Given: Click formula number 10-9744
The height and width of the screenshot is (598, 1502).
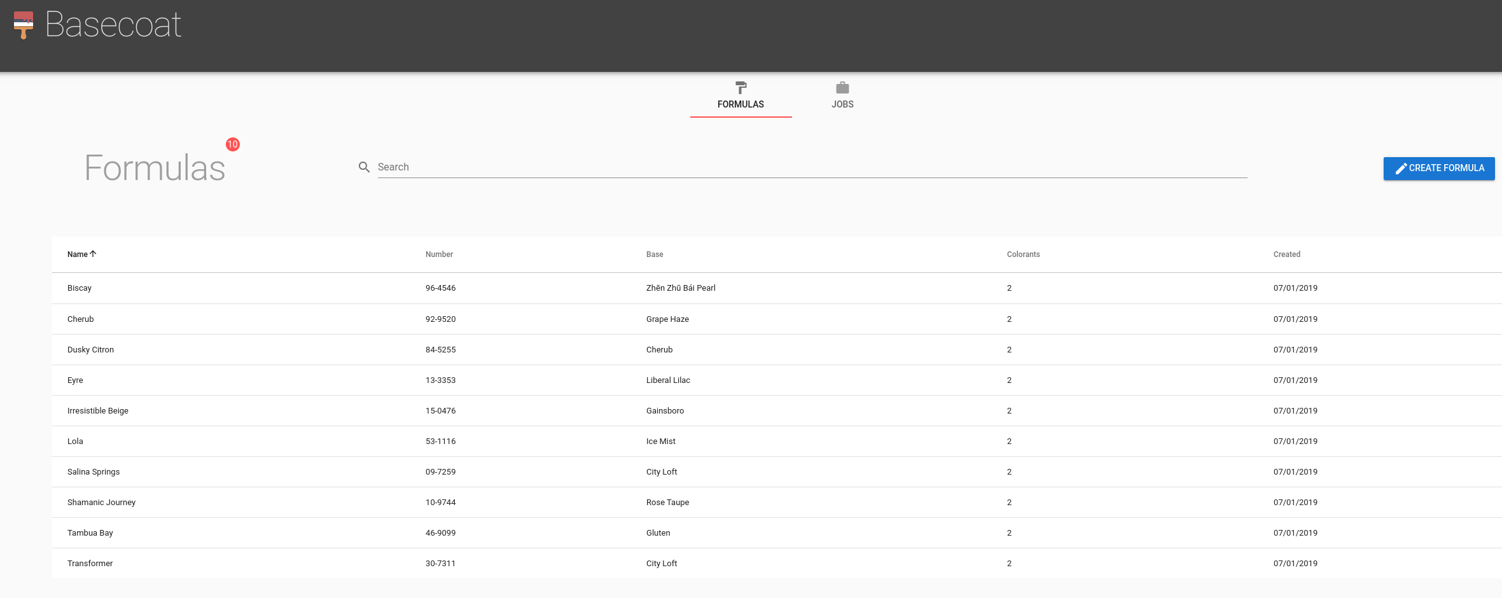Looking at the screenshot, I should pyautogui.click(x=440, y=503).
